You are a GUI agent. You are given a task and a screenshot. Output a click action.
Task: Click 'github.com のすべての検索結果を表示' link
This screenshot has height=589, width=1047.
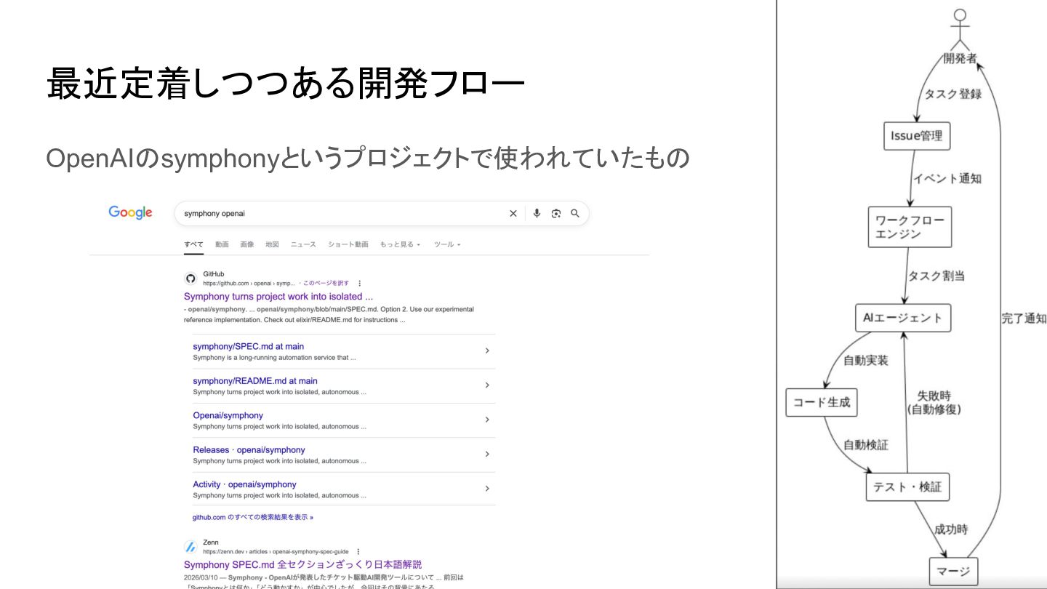pyautogui.click(x=253, y=517)
